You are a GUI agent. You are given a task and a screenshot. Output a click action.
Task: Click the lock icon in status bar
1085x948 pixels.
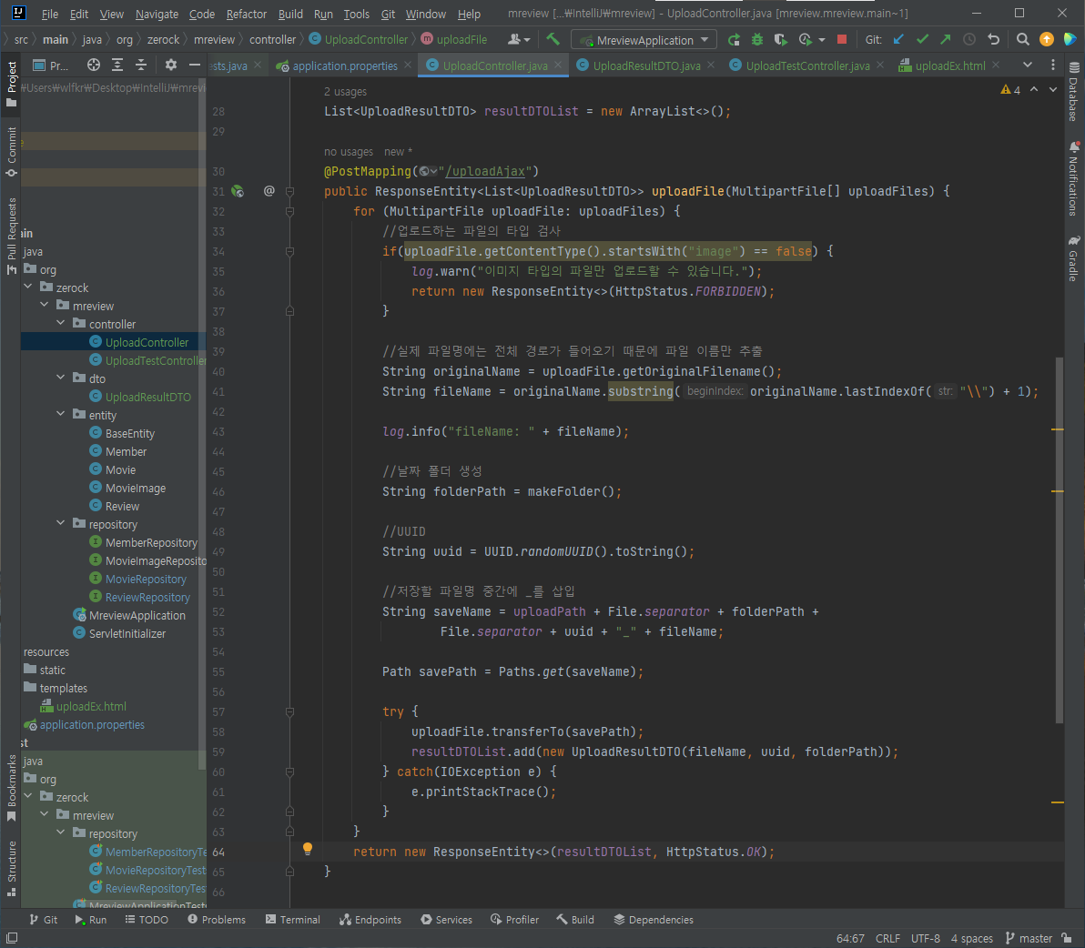1068,938
